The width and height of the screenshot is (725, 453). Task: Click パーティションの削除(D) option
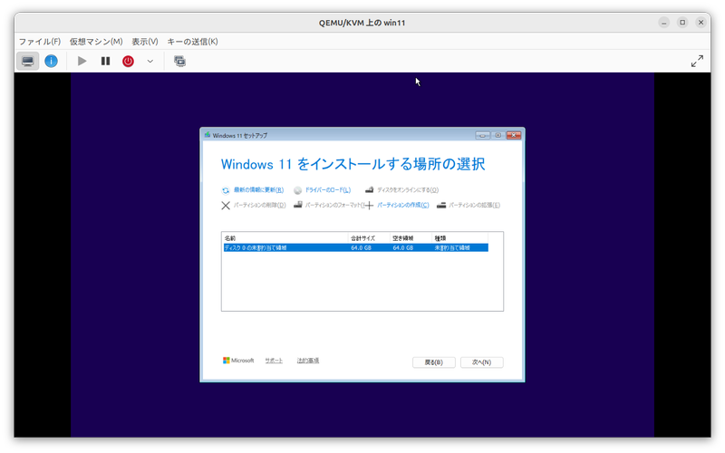pyautogui.click(x=259, y=206)
